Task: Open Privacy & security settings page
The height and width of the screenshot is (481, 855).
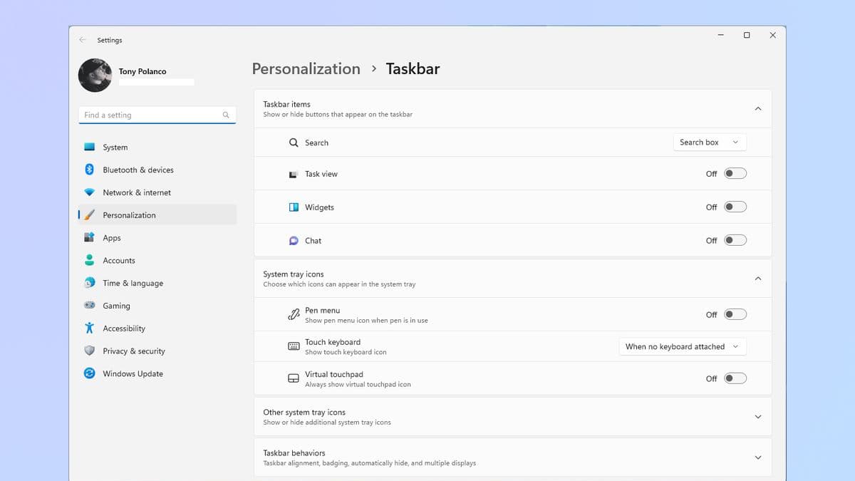Action: (x=133, y=351)
